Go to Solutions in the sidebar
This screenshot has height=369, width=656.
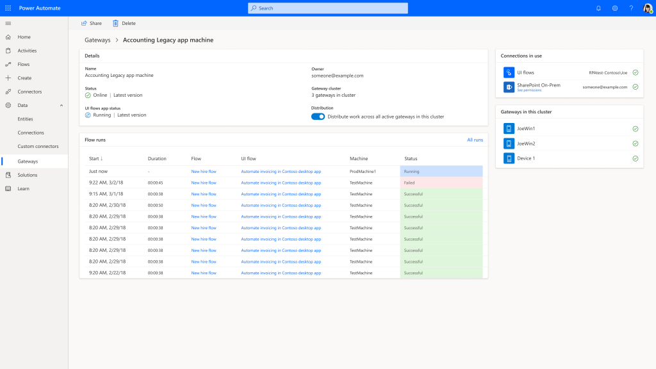click(28, 175)
